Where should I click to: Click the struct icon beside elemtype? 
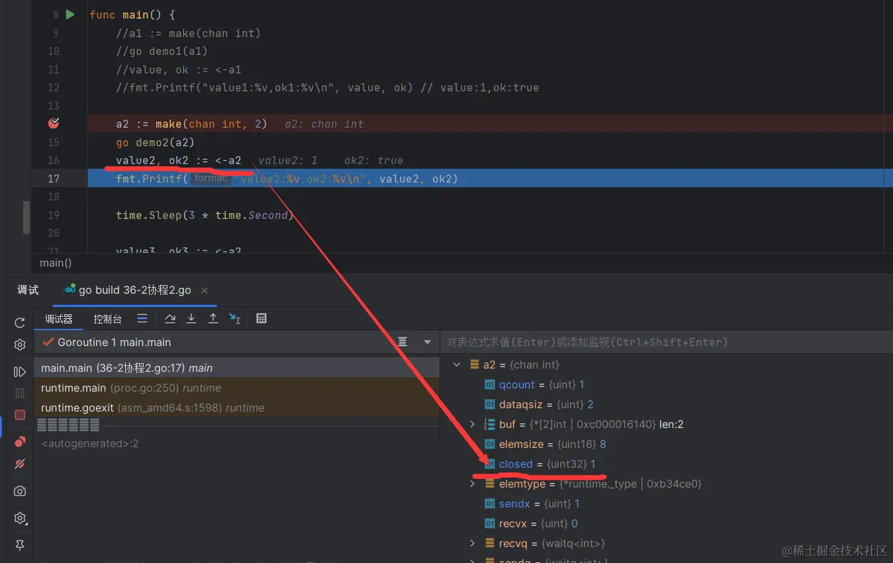click(490, 484)
